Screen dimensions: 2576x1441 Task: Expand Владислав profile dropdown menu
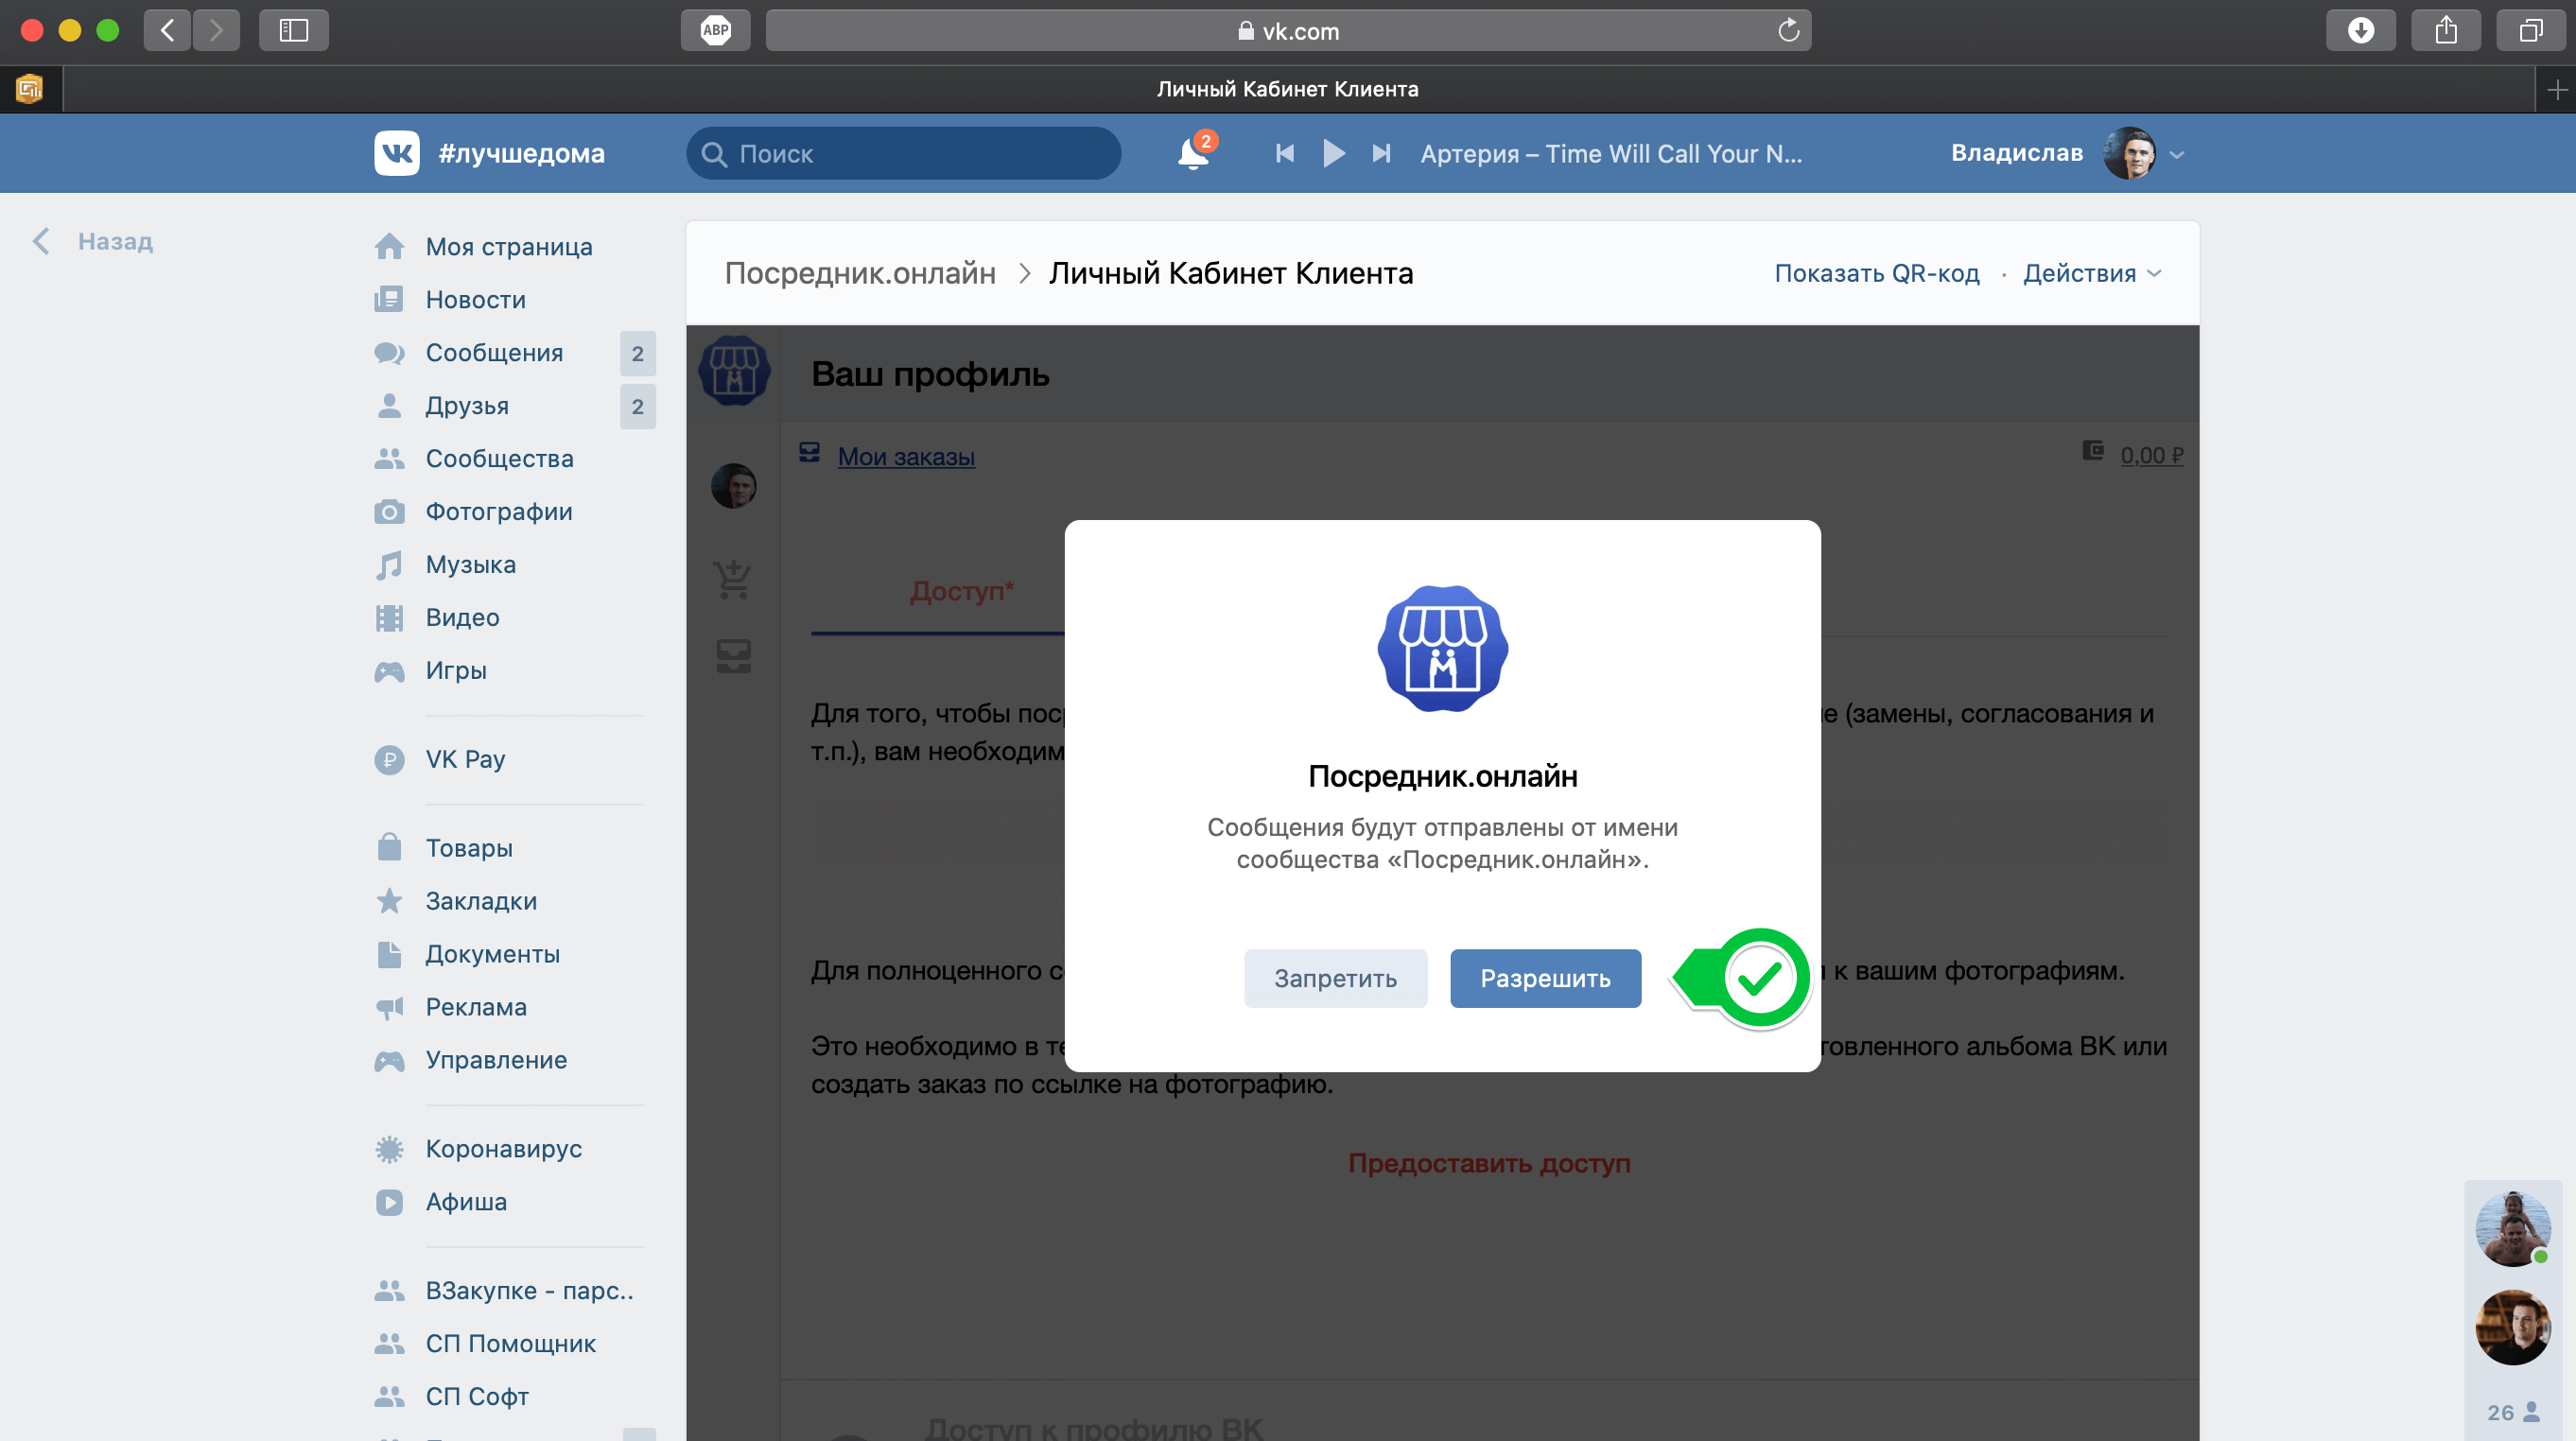tap(2176, 155)
